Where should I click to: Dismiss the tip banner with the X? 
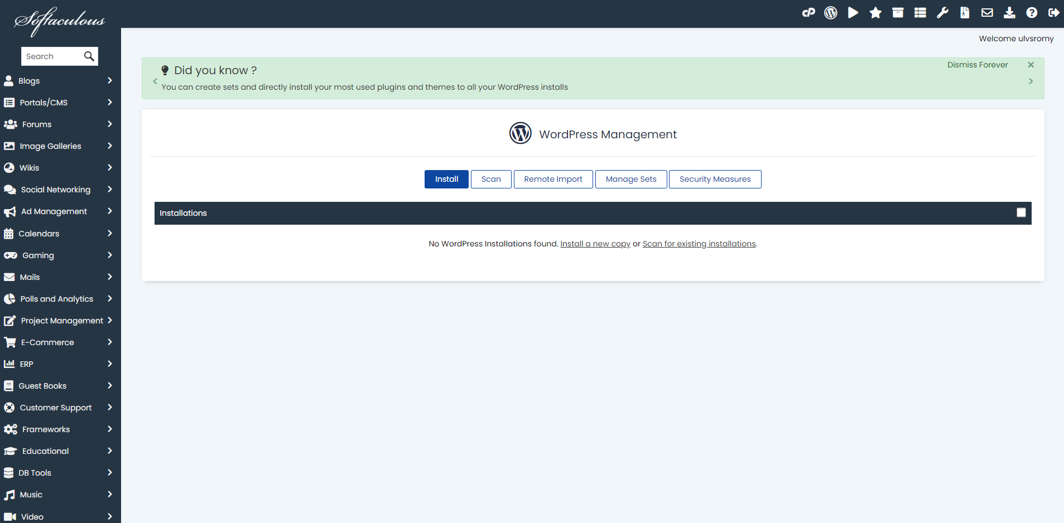1031,64
